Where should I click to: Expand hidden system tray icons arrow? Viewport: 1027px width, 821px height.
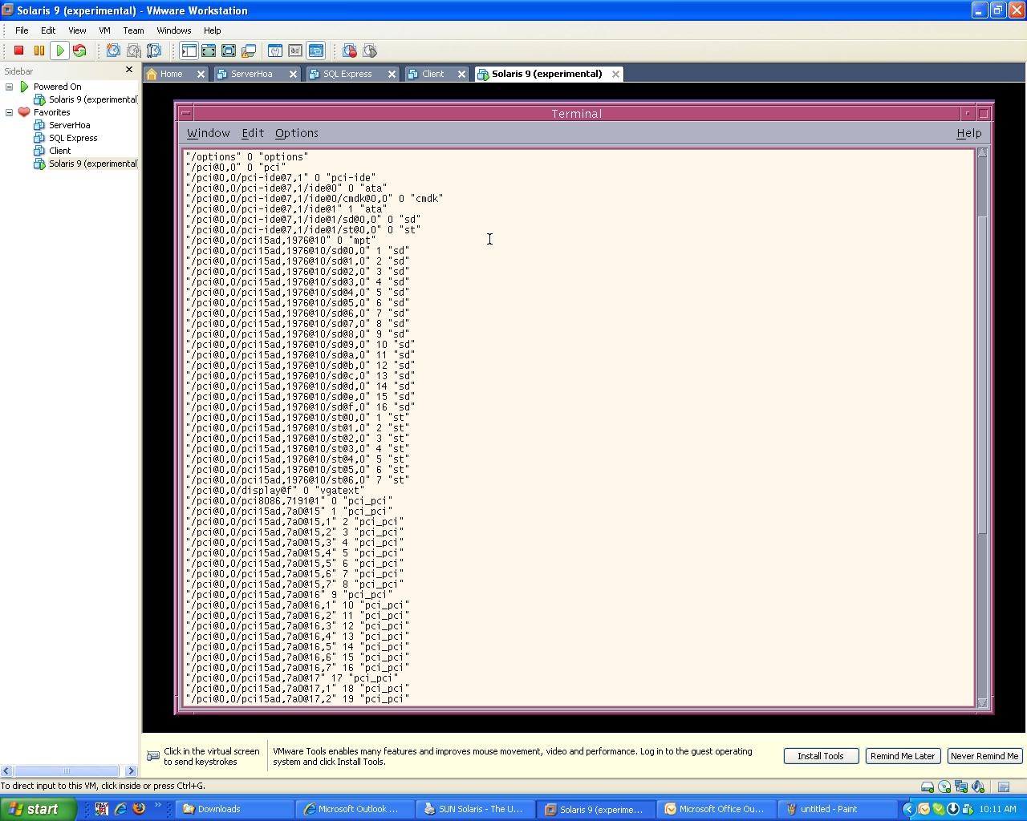[908, 809]
